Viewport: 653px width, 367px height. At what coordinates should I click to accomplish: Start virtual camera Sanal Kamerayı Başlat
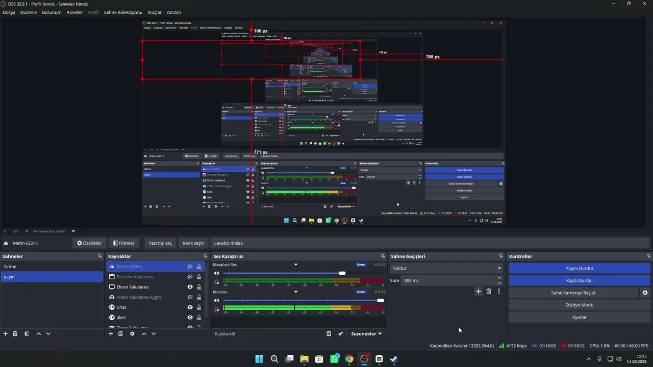(x=573, y=293)
